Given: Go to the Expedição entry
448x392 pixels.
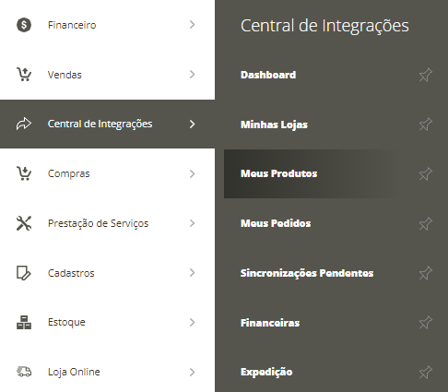Looking at the screenshot, I should [266, 372].
